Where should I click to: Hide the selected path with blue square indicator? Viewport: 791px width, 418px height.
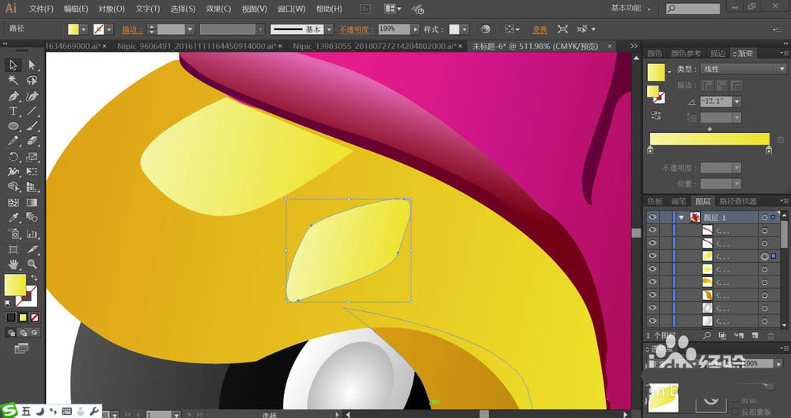click(653, 256)
